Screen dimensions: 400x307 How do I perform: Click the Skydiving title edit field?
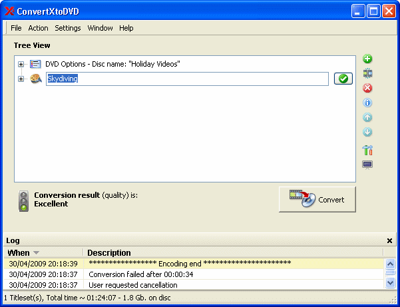[187, 79]
